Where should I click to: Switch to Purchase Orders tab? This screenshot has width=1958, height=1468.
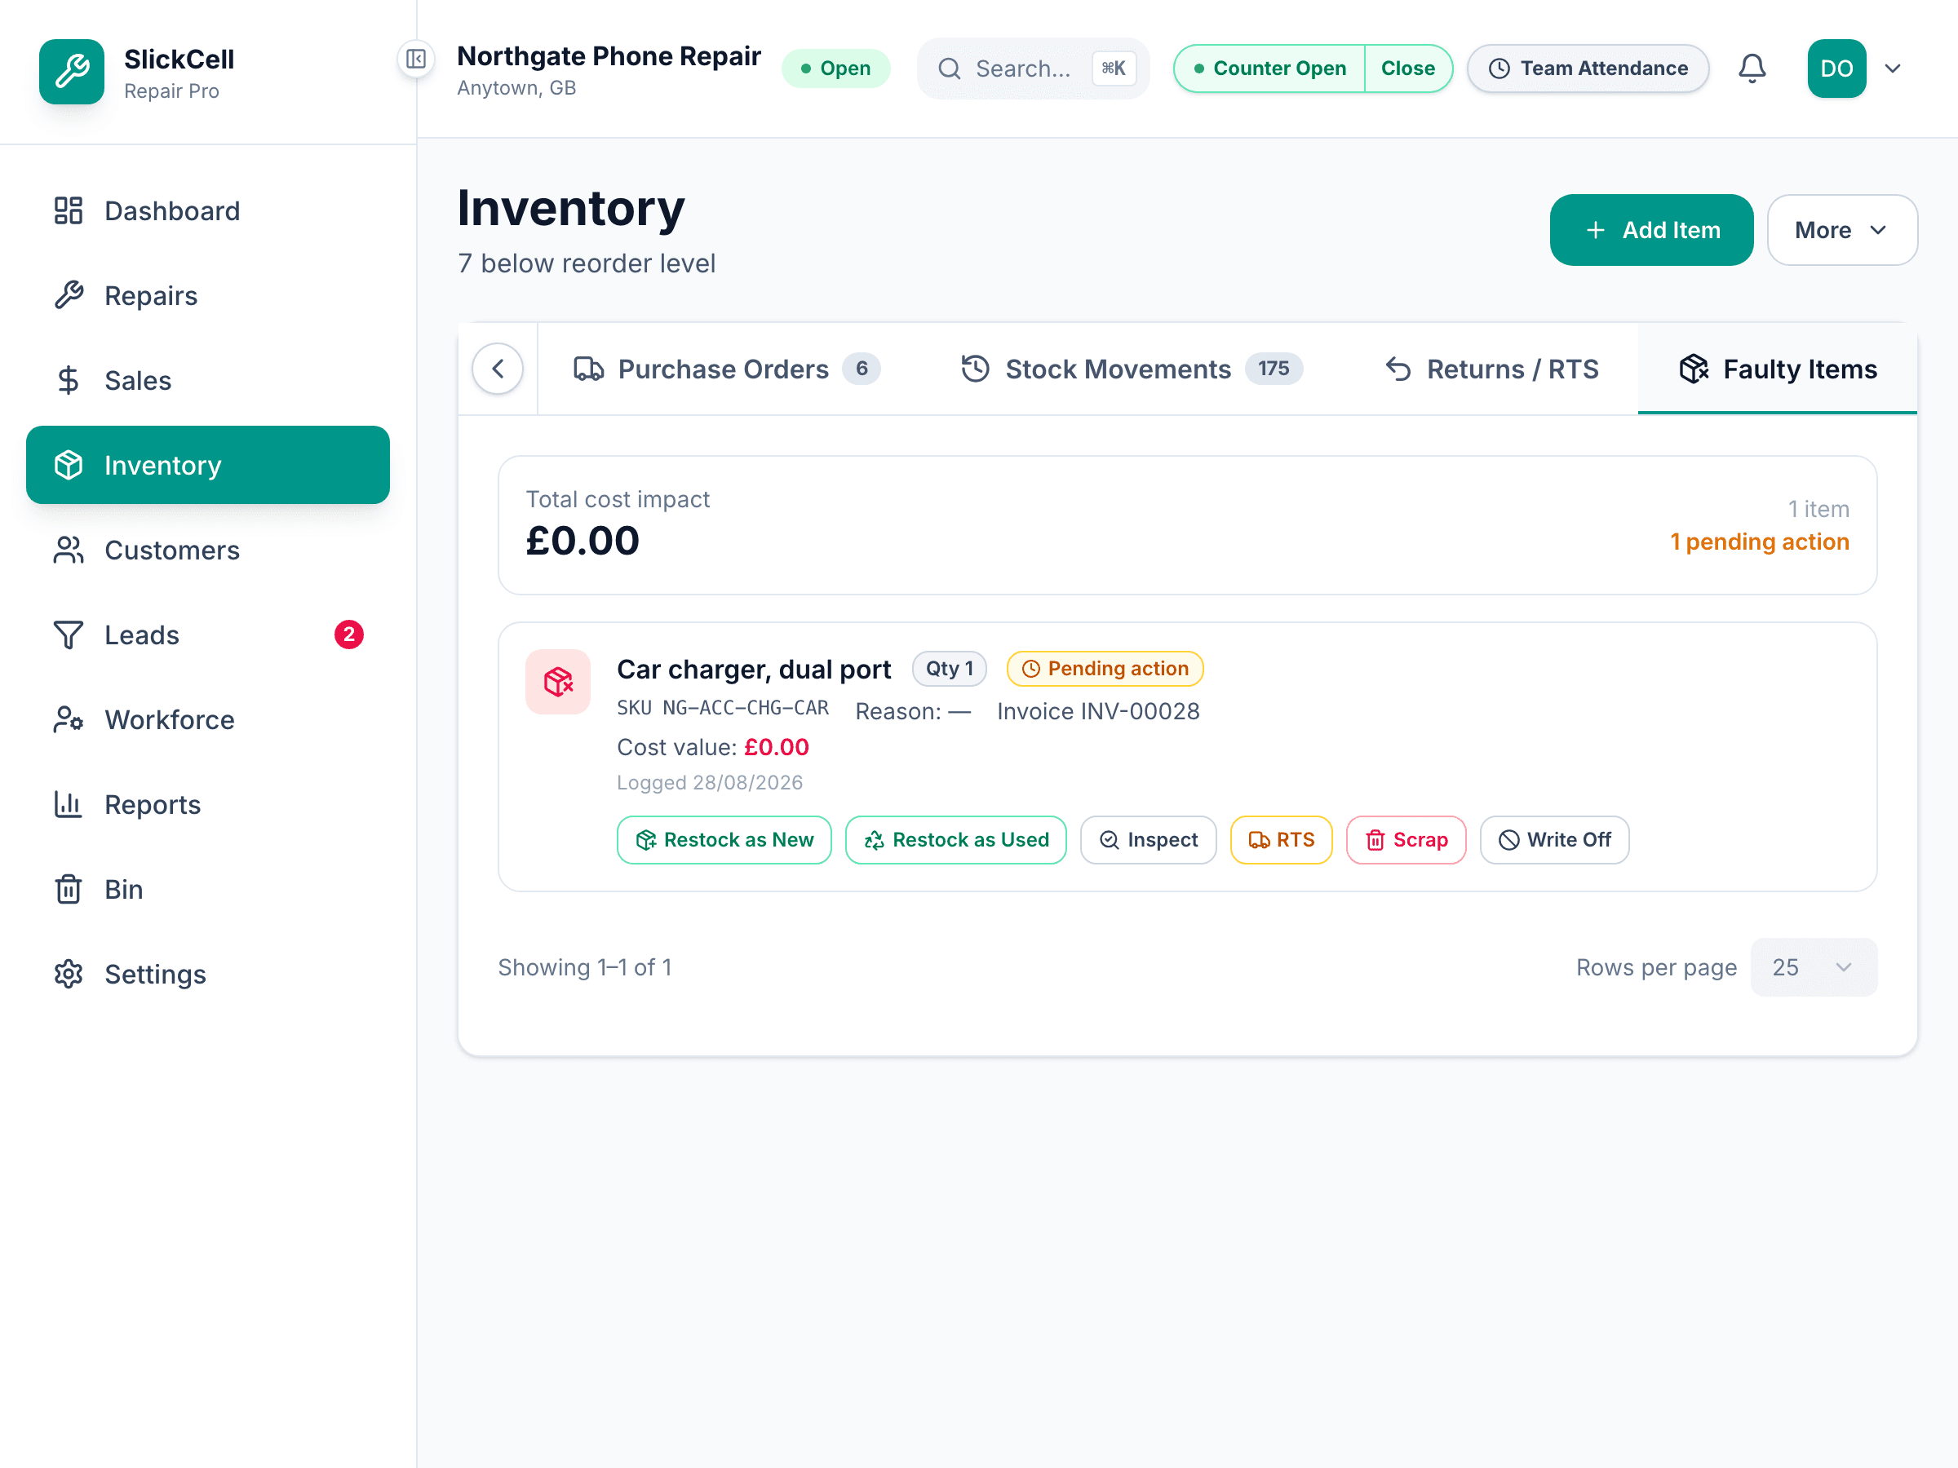[726, 369]
